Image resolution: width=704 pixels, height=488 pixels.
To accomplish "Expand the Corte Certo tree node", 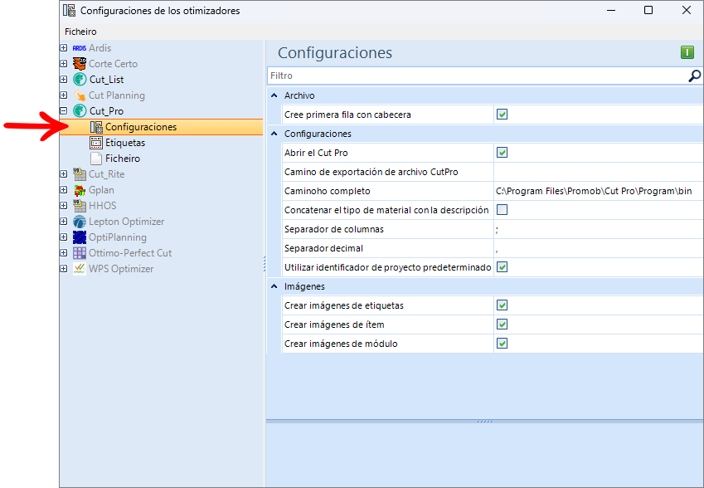I will pos(64,63).
